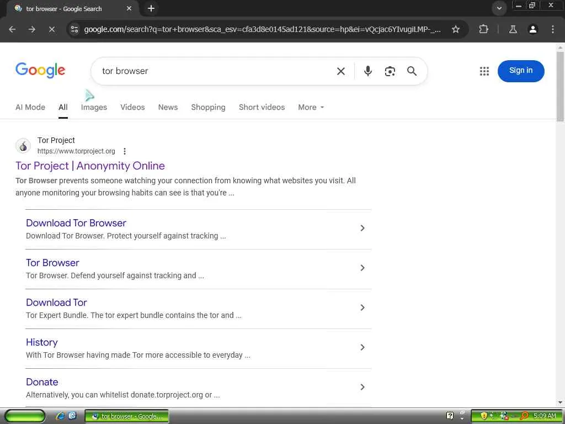Viewport: 565px width, 424px height.
Task: Click chevron beside Donate sitelink
Action: (363, 387)
